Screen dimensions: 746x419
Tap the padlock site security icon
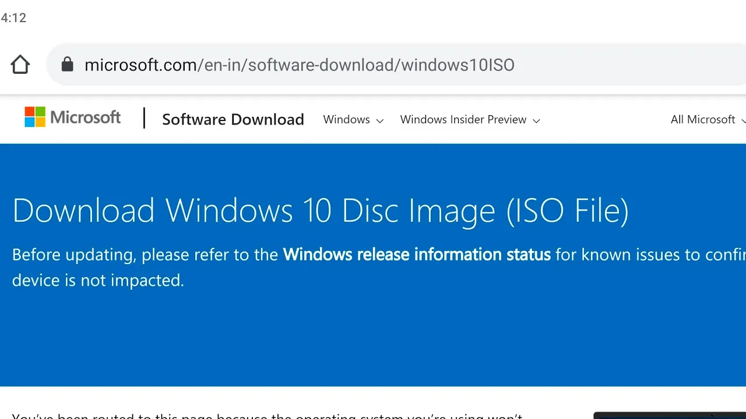68,64
